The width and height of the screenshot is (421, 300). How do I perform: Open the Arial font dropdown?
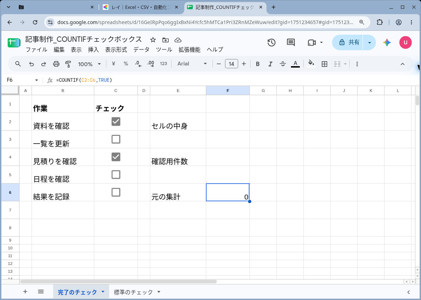[192, 64]
